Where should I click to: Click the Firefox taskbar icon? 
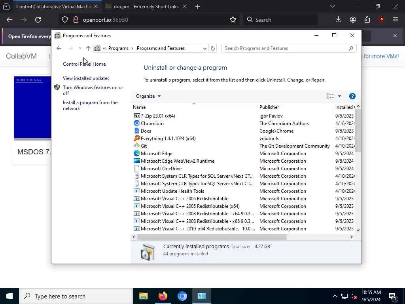point(163,296)
